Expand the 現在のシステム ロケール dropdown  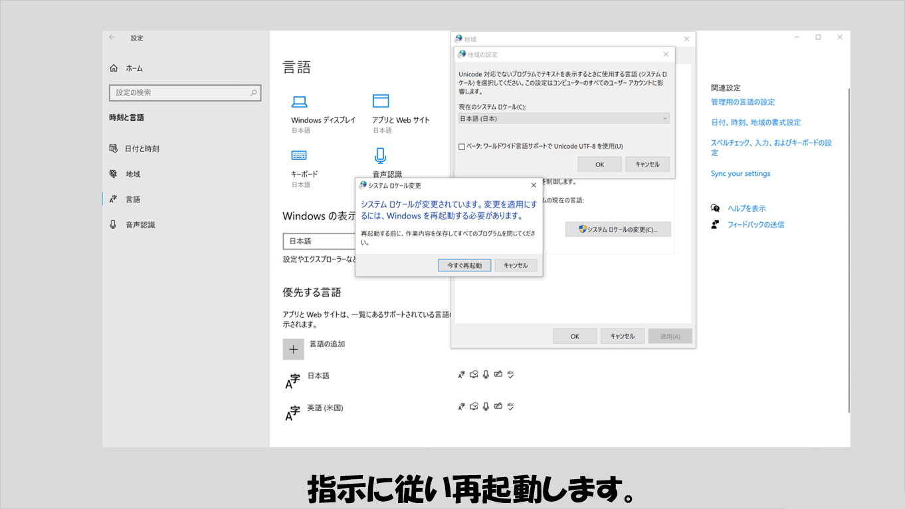click(x=563, y=119)
